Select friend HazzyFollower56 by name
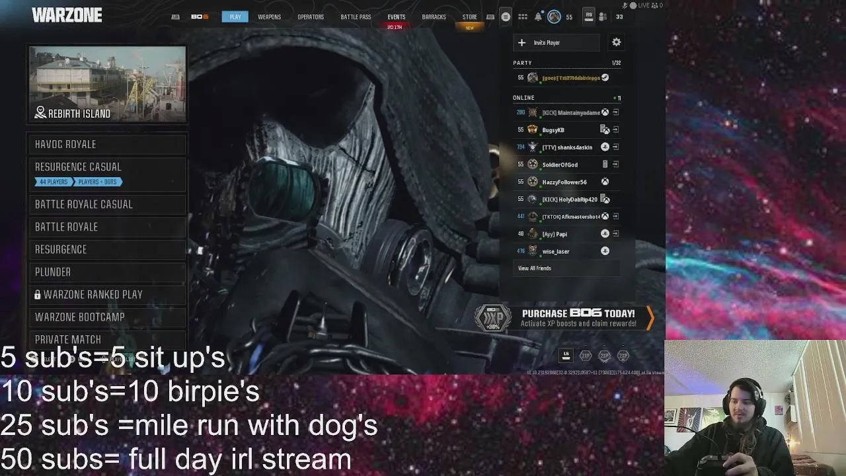The image size is (846, 476). (x=564, y=182)
